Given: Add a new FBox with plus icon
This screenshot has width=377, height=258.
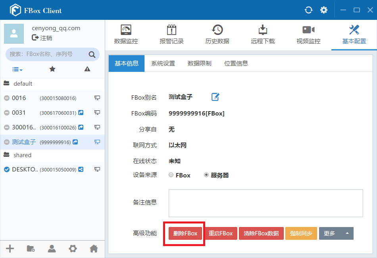Looking at the screenshot, I should (10, 248).
